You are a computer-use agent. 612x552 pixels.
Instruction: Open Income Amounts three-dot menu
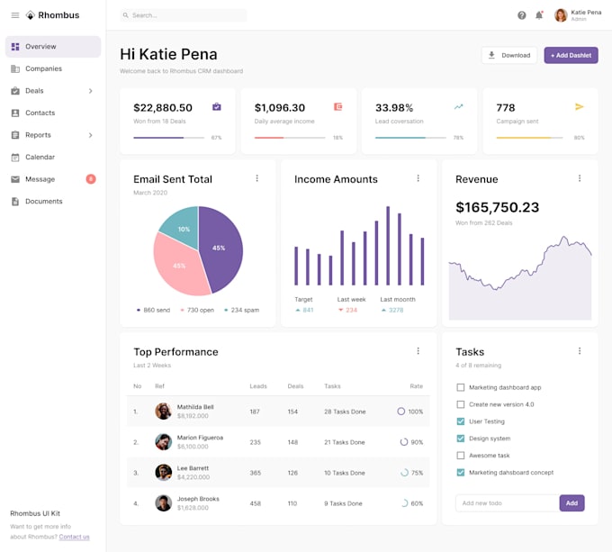click(x=418, y=178)
